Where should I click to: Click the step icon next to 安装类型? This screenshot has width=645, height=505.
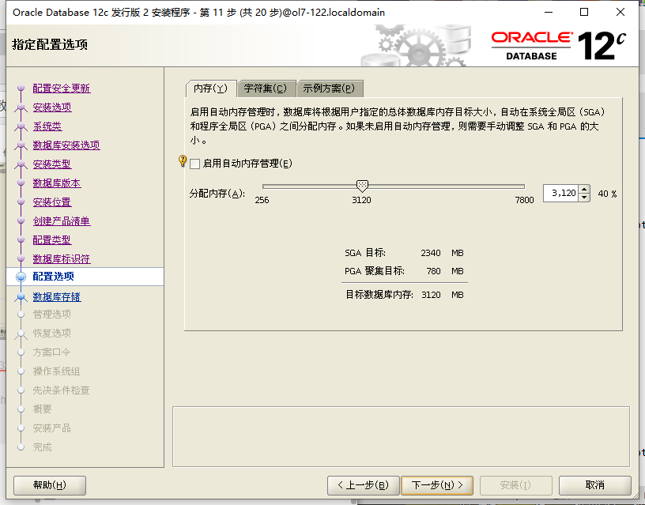pos(20,164)
